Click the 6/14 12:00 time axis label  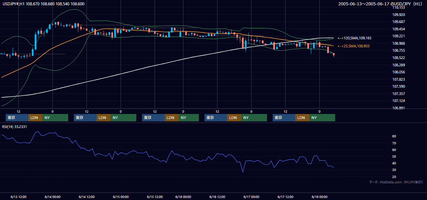[x=87, y=197]
